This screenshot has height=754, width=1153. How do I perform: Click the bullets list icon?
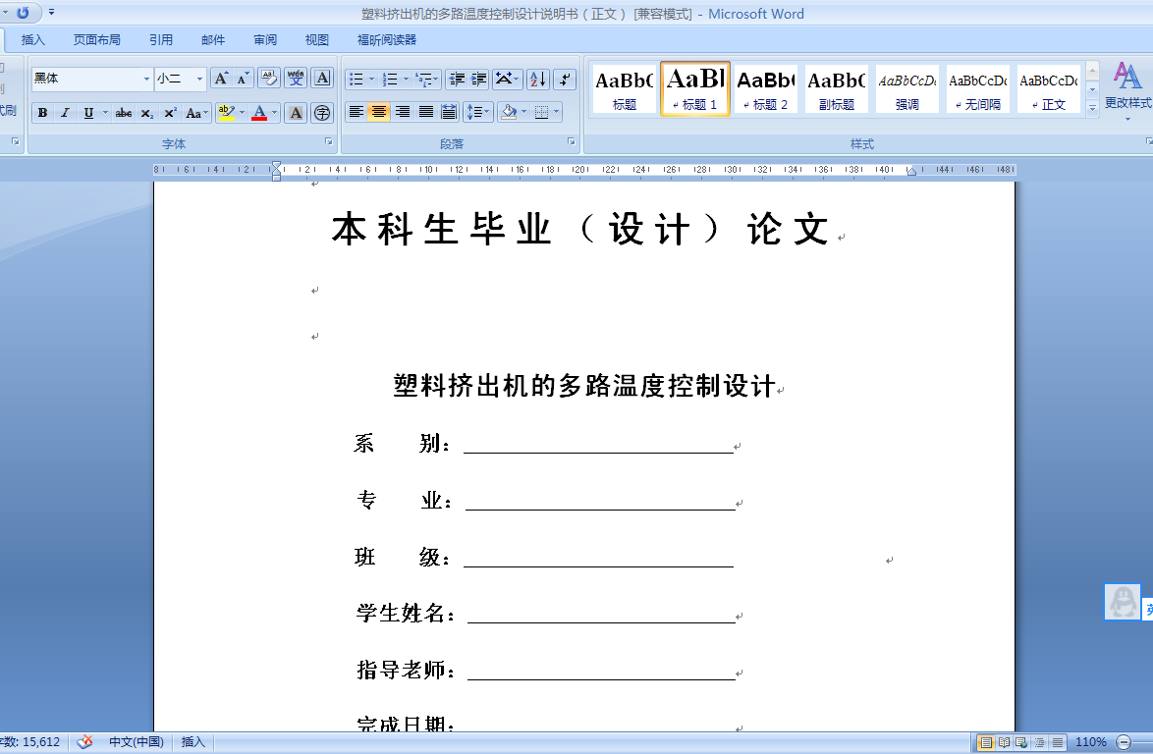point(356,79)
